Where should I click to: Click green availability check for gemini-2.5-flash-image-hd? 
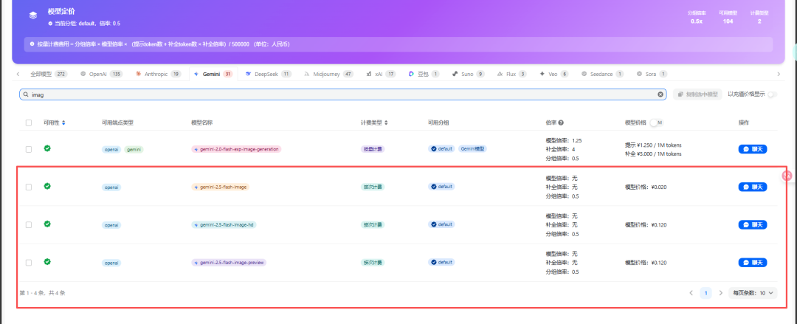tap(47, 224)
